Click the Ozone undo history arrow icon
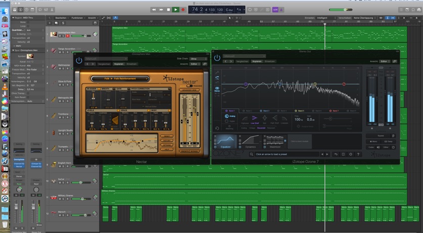 336,154
